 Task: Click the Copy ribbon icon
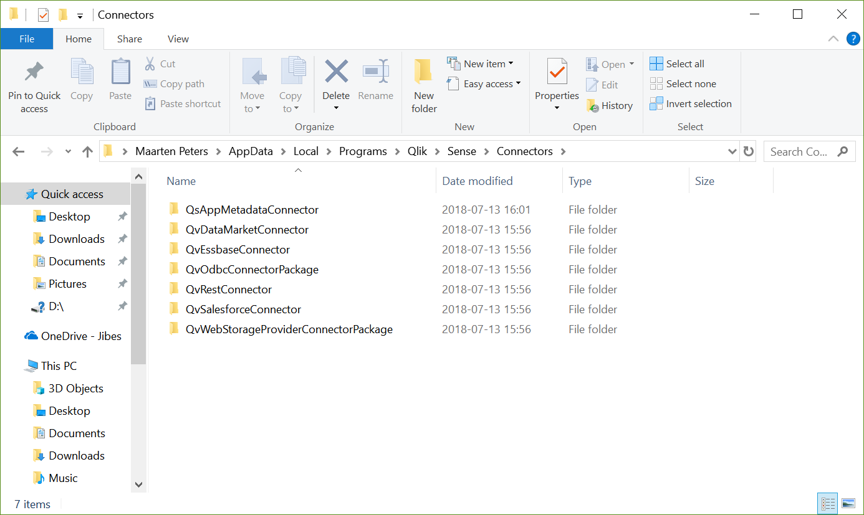click(x=82, y=72)
